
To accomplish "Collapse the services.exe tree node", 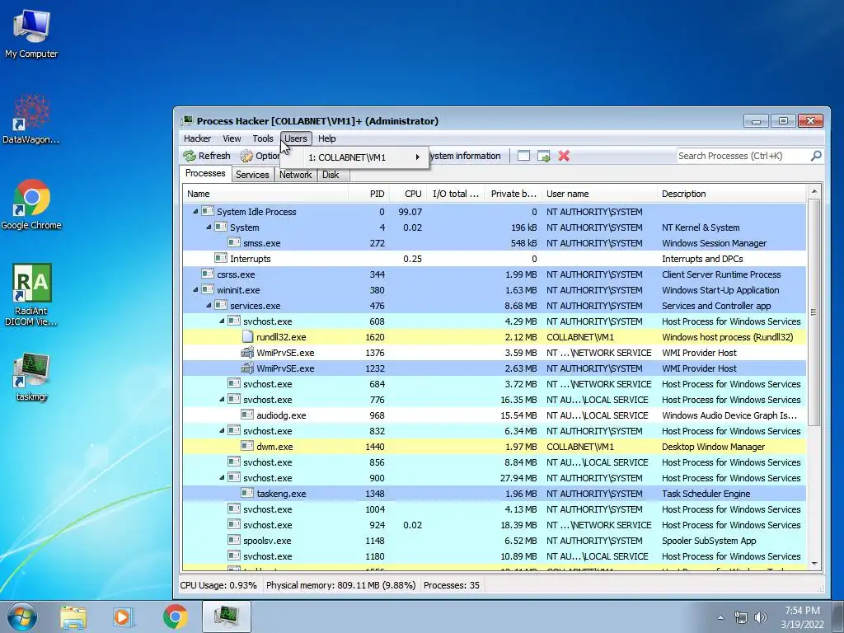I will 209,305.
